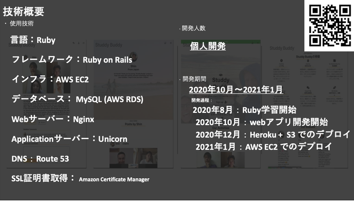
Task: Select the 開発期間 heading
Action: pos(194,79)
